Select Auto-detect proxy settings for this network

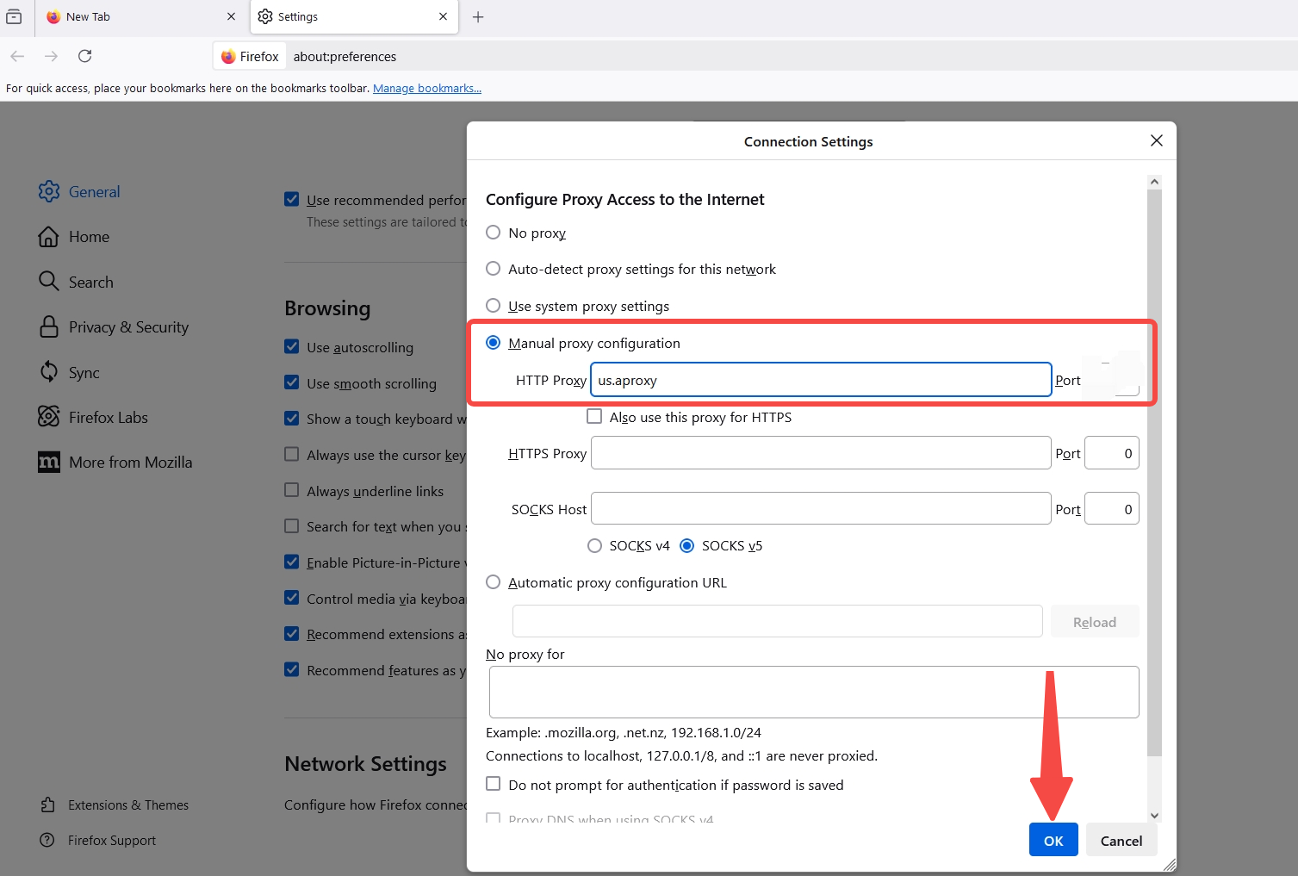(494, 269)
